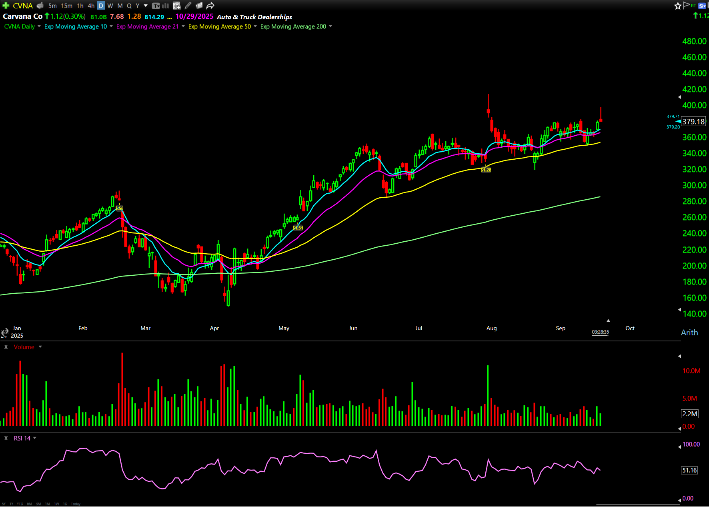Click the CVNA ticker symbol
Screen dimensions: 709x507
coord(23,6)
